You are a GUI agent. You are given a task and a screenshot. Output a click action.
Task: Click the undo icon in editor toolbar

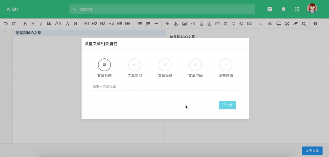tap(6, 24)
